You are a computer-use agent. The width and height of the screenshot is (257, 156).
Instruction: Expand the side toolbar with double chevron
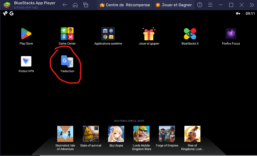pyautogui.click(x=252, y=5)
